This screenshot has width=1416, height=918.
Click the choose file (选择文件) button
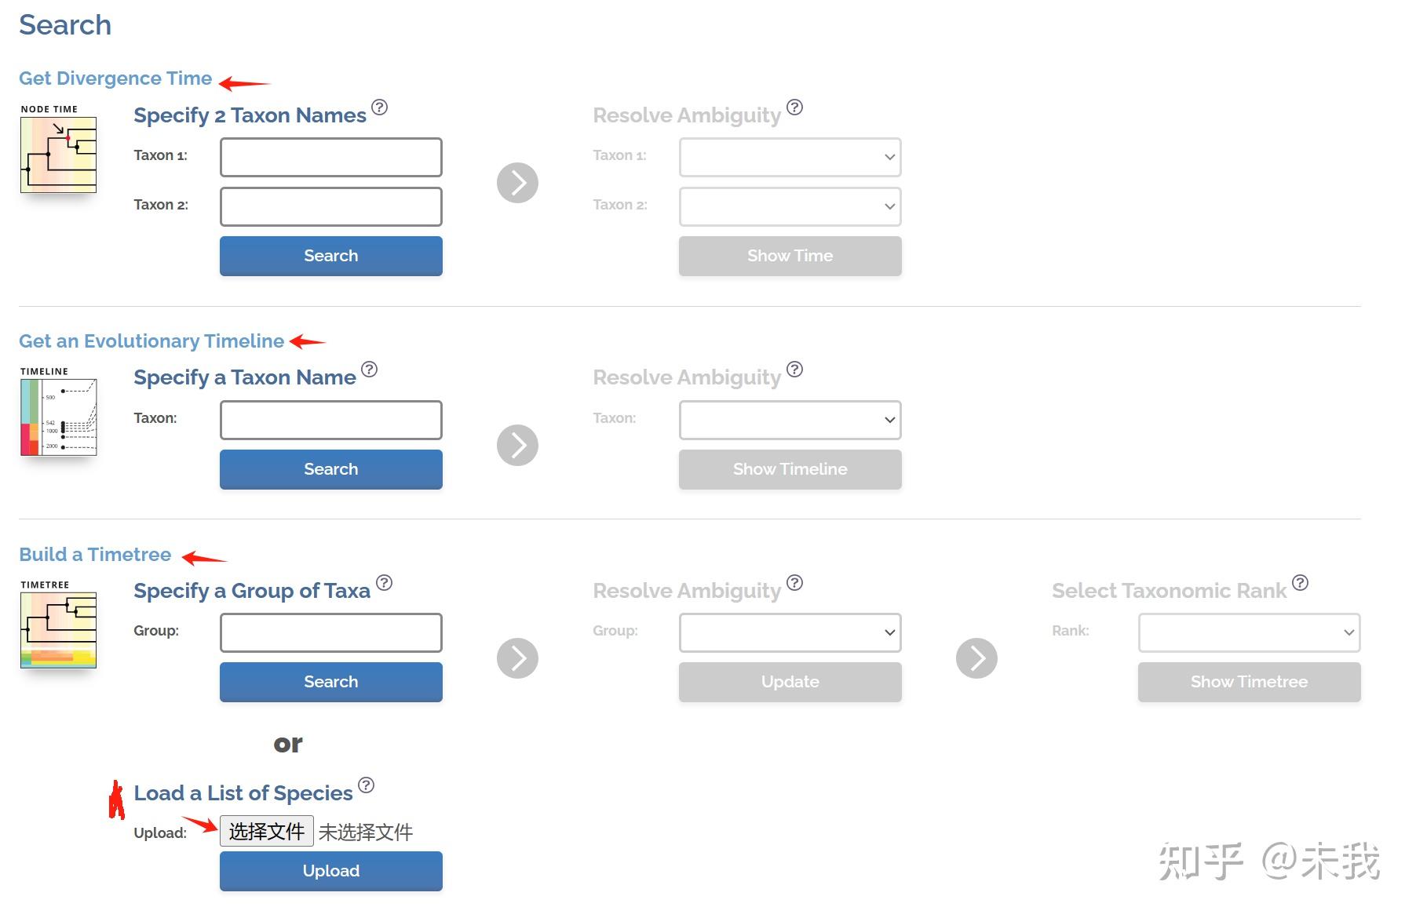tap(266, 831)
